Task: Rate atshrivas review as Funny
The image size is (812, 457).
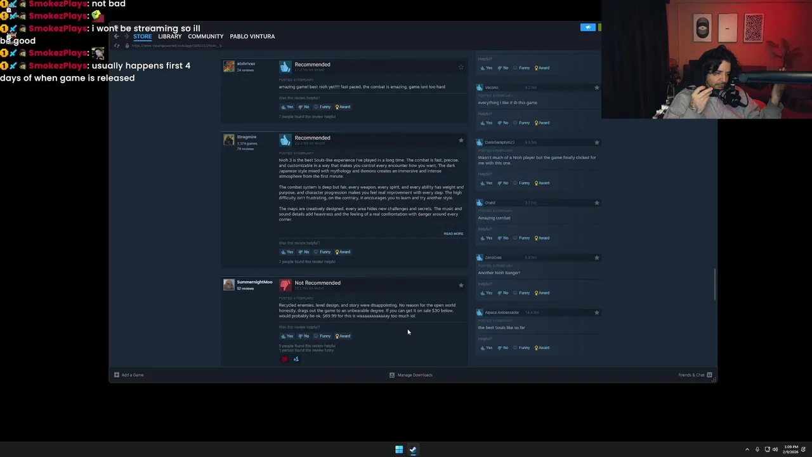Action: [322, 107]
